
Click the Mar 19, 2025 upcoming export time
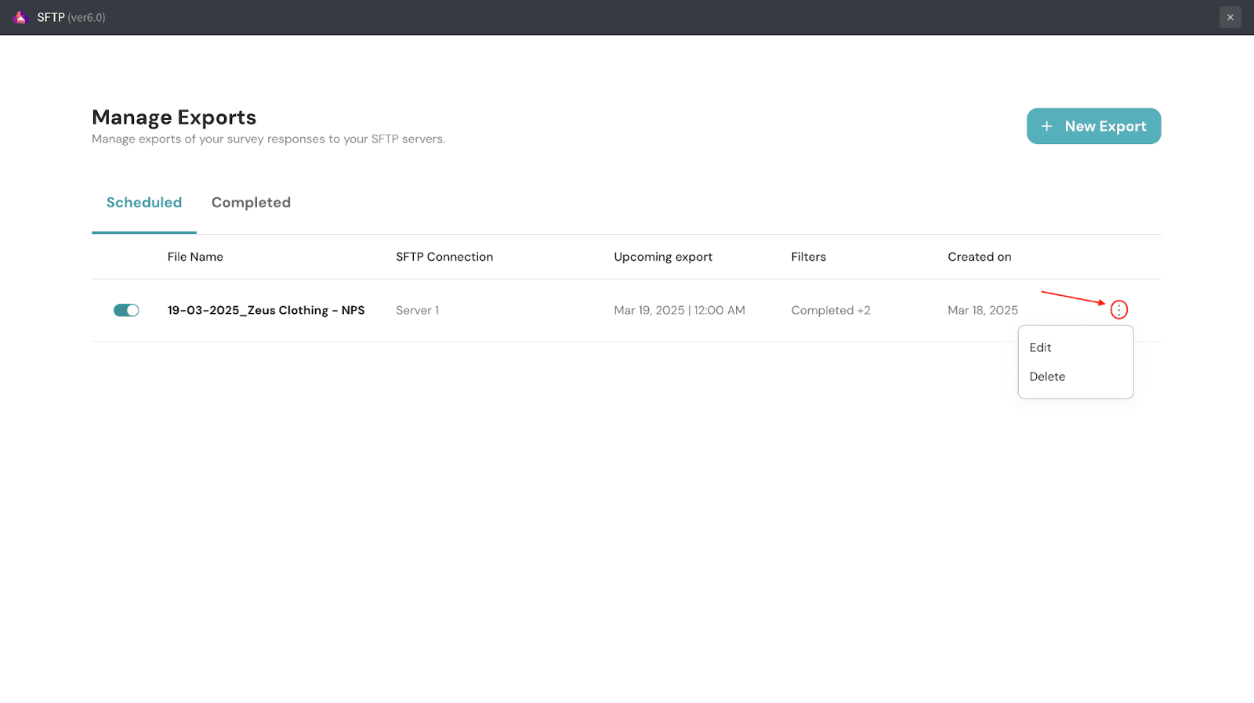point(680,310)
